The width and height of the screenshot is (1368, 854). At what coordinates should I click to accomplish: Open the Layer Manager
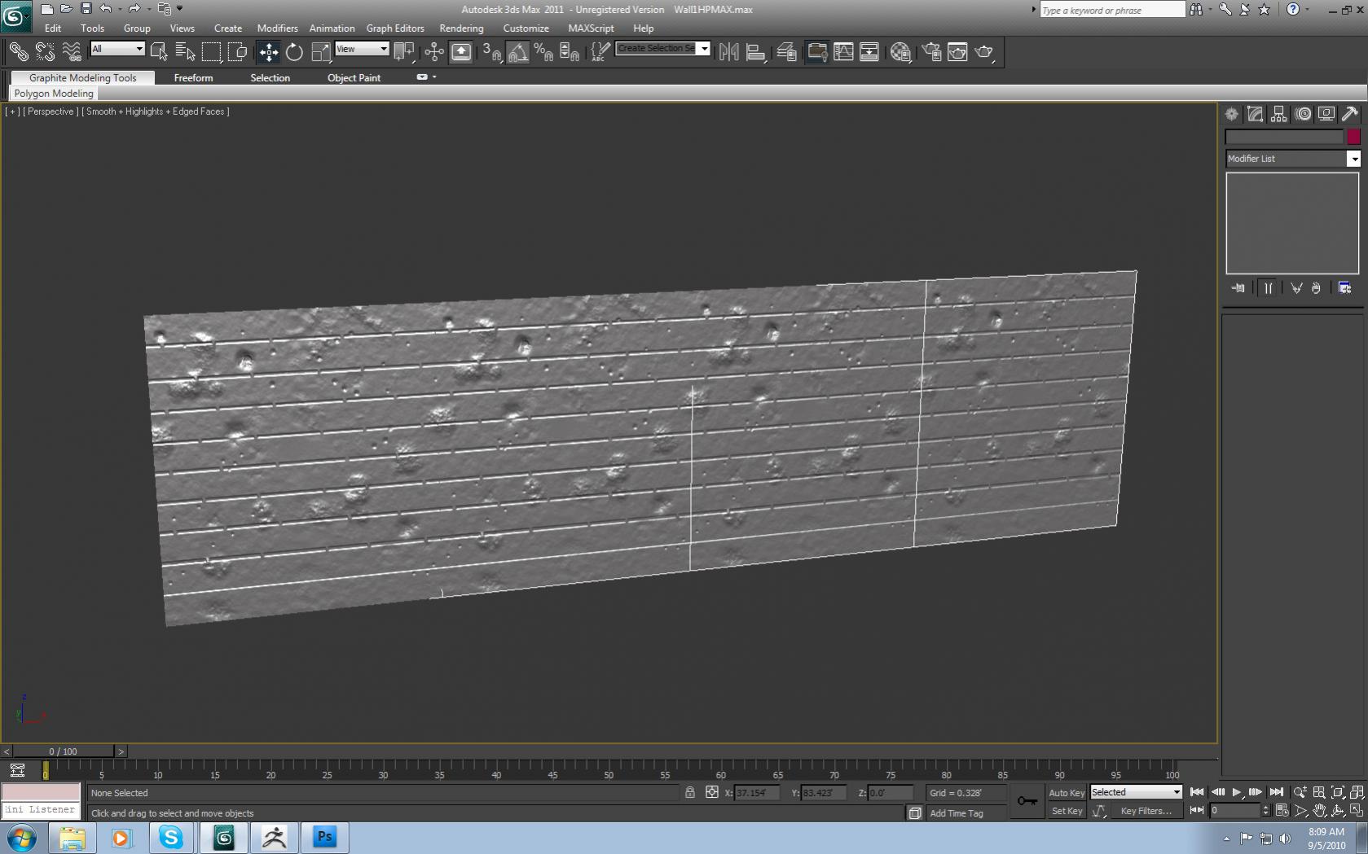click(x=789, y=52)
